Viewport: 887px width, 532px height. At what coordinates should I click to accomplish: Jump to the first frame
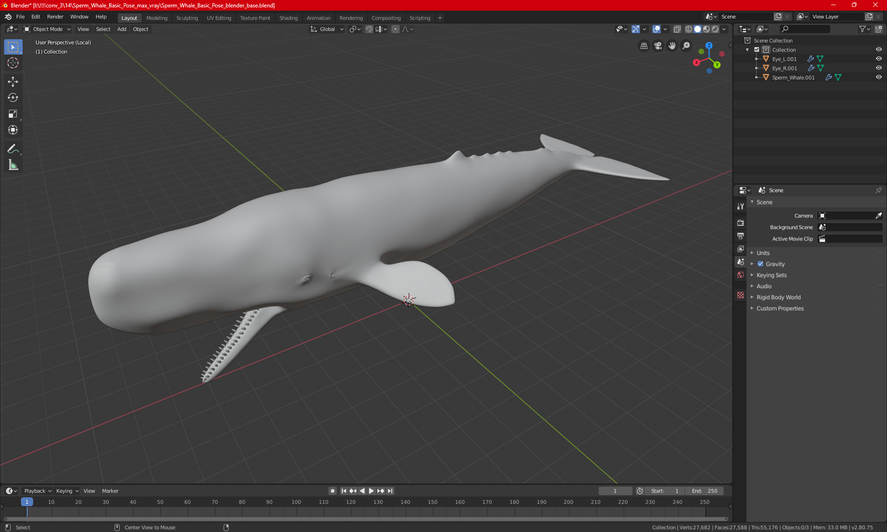pyautogui.click(x=344, y=491)
